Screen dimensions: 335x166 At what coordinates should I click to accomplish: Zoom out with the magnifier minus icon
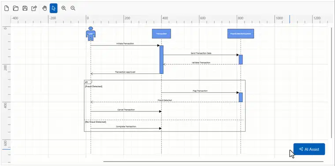pyautogui.click(x=73, y=8)
